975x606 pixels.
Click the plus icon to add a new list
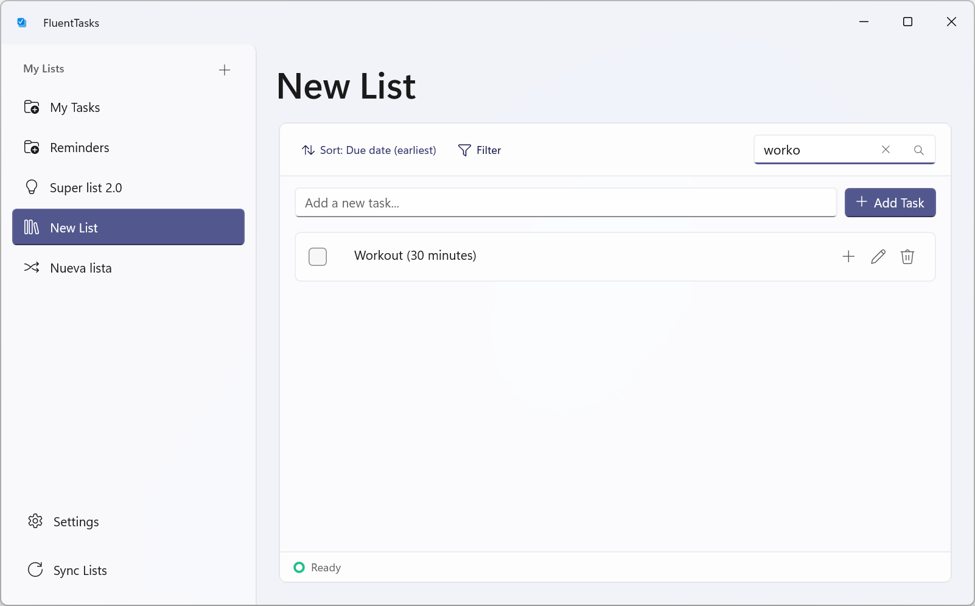[224, 70]
